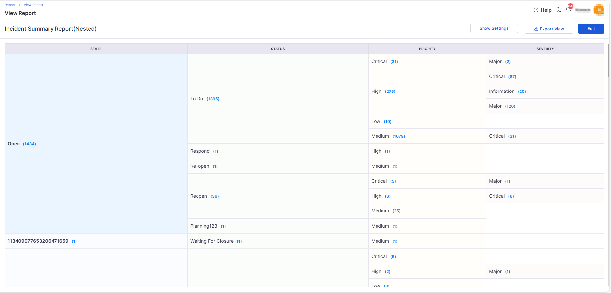
Task: Click the blue Edit button
Action: pyautogui.click(x=591, y=29)
